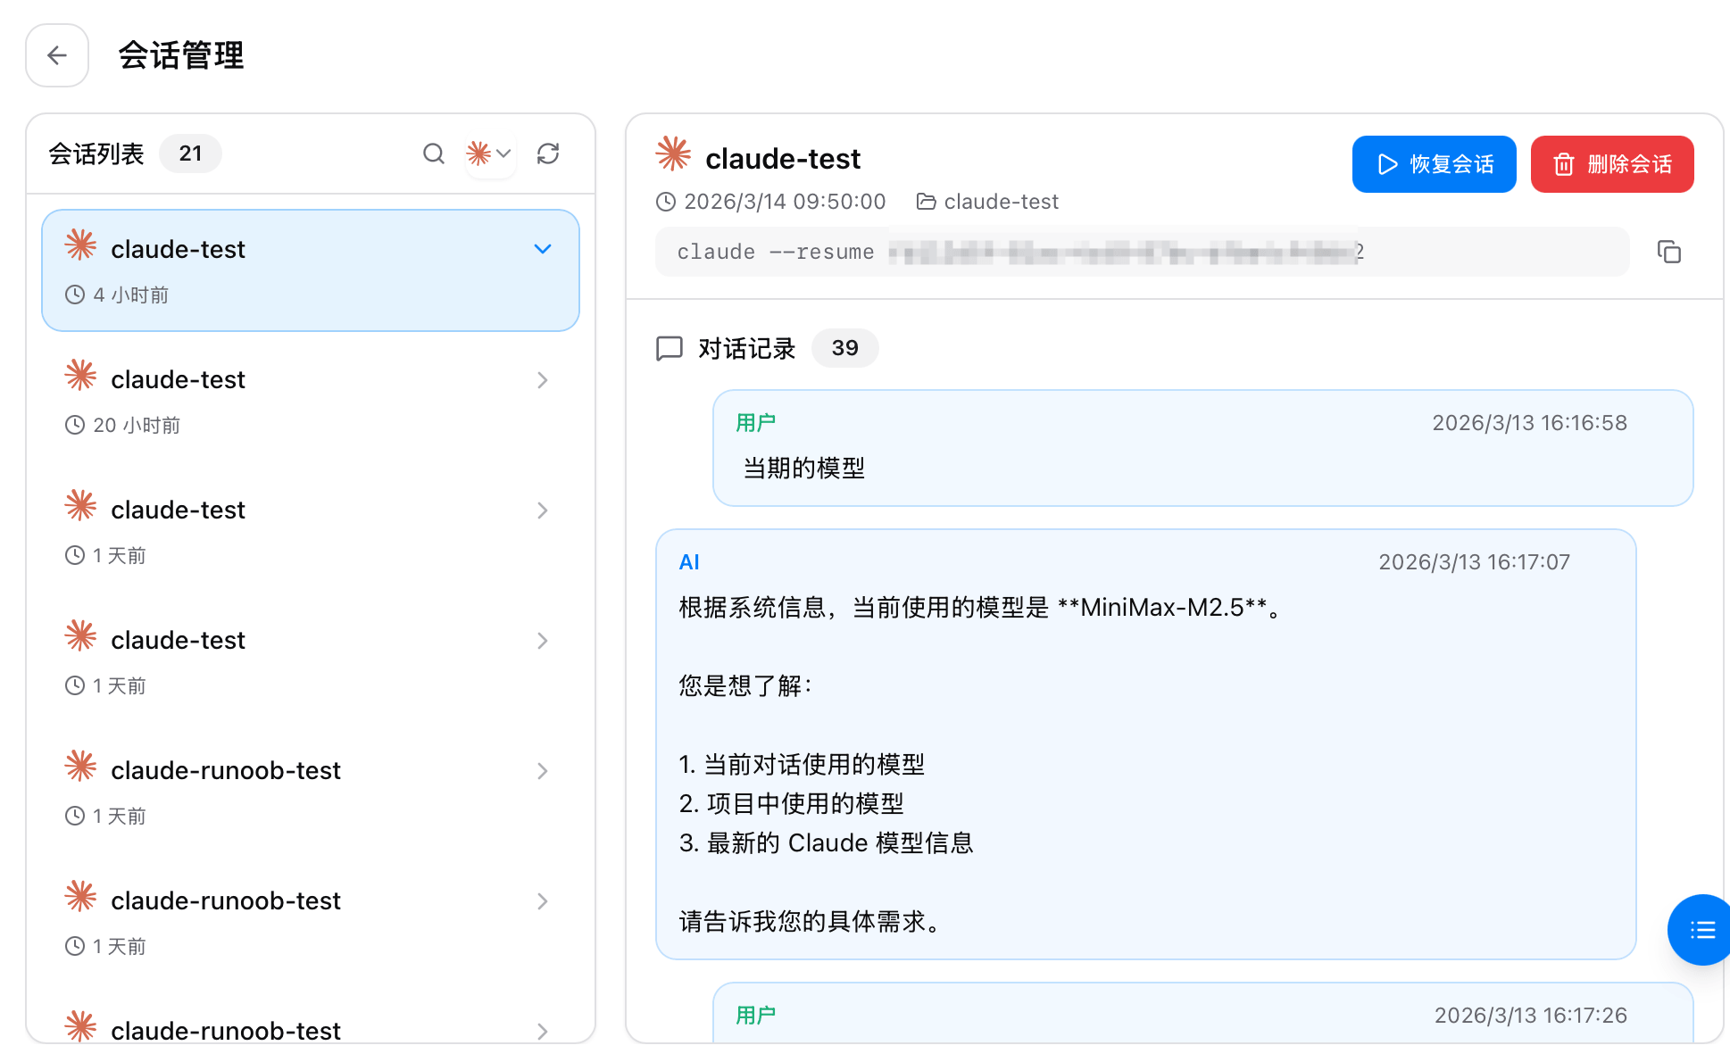Click the 恢复会话 button
This screenshot has width=1730, height=1062.
pyautogui.click(x=1434, y=164)
